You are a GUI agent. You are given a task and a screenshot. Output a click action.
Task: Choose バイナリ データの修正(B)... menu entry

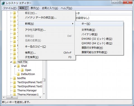click(47, 18)
